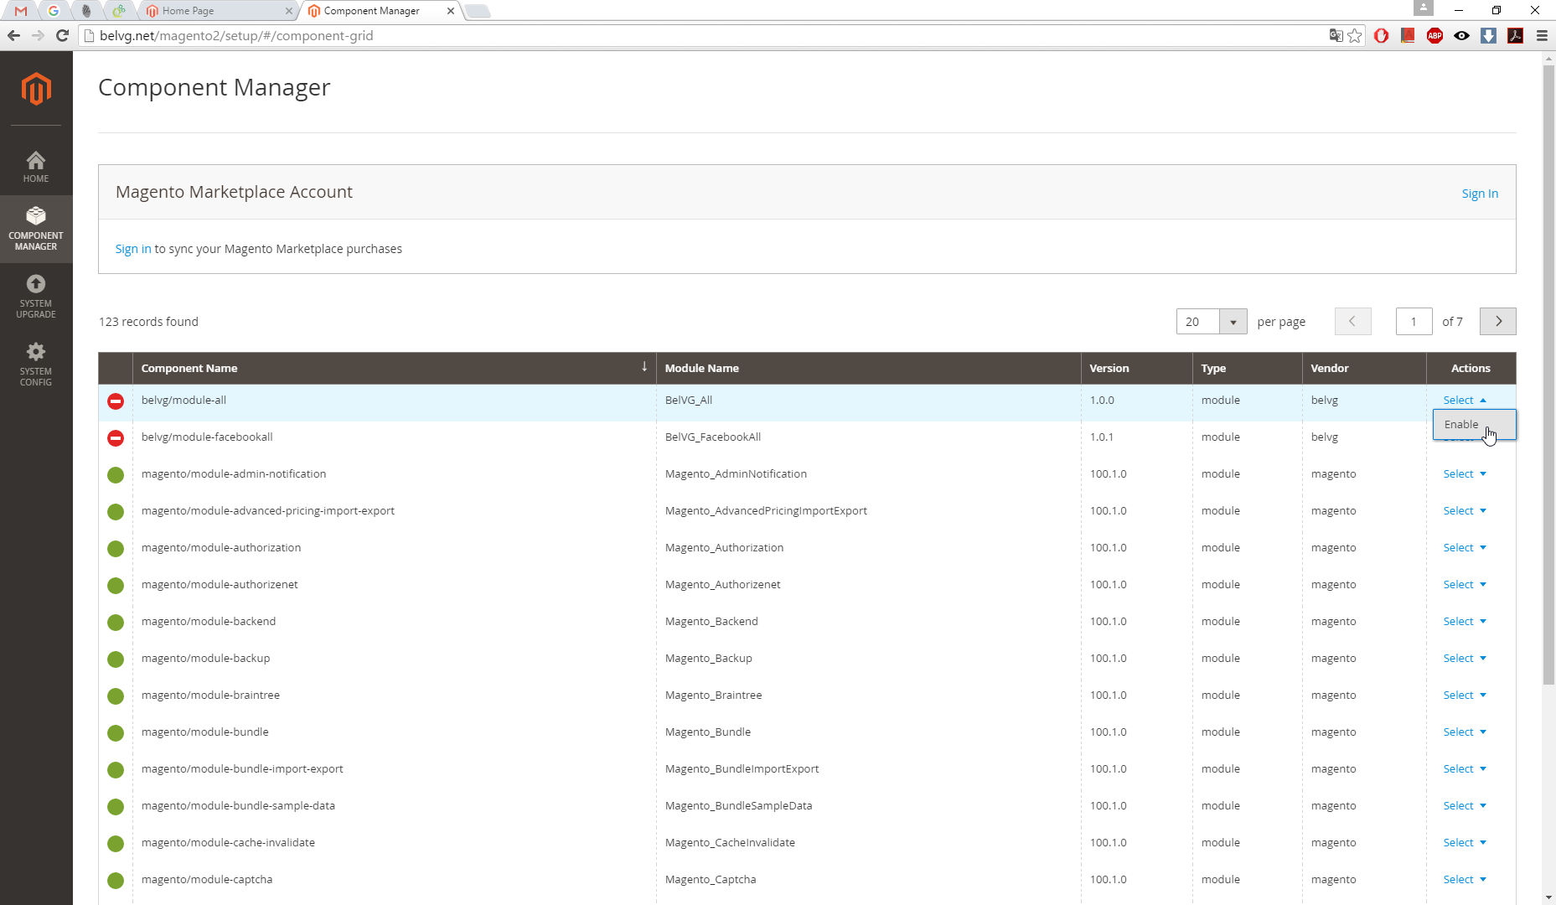This screenshot has width=1556, height=905.
Task: Click the Type column header
Action: [1247, 368]
